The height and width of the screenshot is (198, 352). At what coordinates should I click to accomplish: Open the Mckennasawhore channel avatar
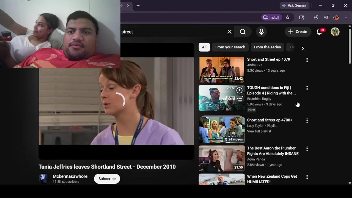[x=44, y=178]
